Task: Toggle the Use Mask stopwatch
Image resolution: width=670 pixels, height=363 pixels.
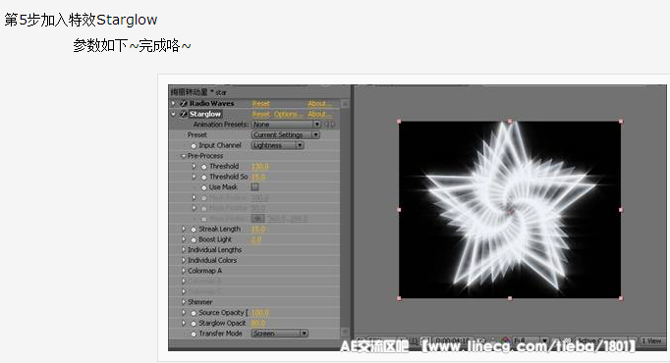Action: click(203, 187)
